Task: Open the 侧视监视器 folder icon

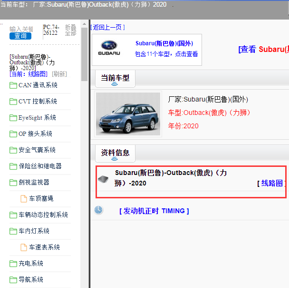Action: [x=13, y=183]
